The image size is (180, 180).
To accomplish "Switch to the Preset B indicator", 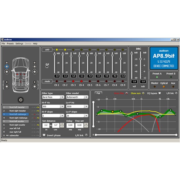I will click(171, 77).
